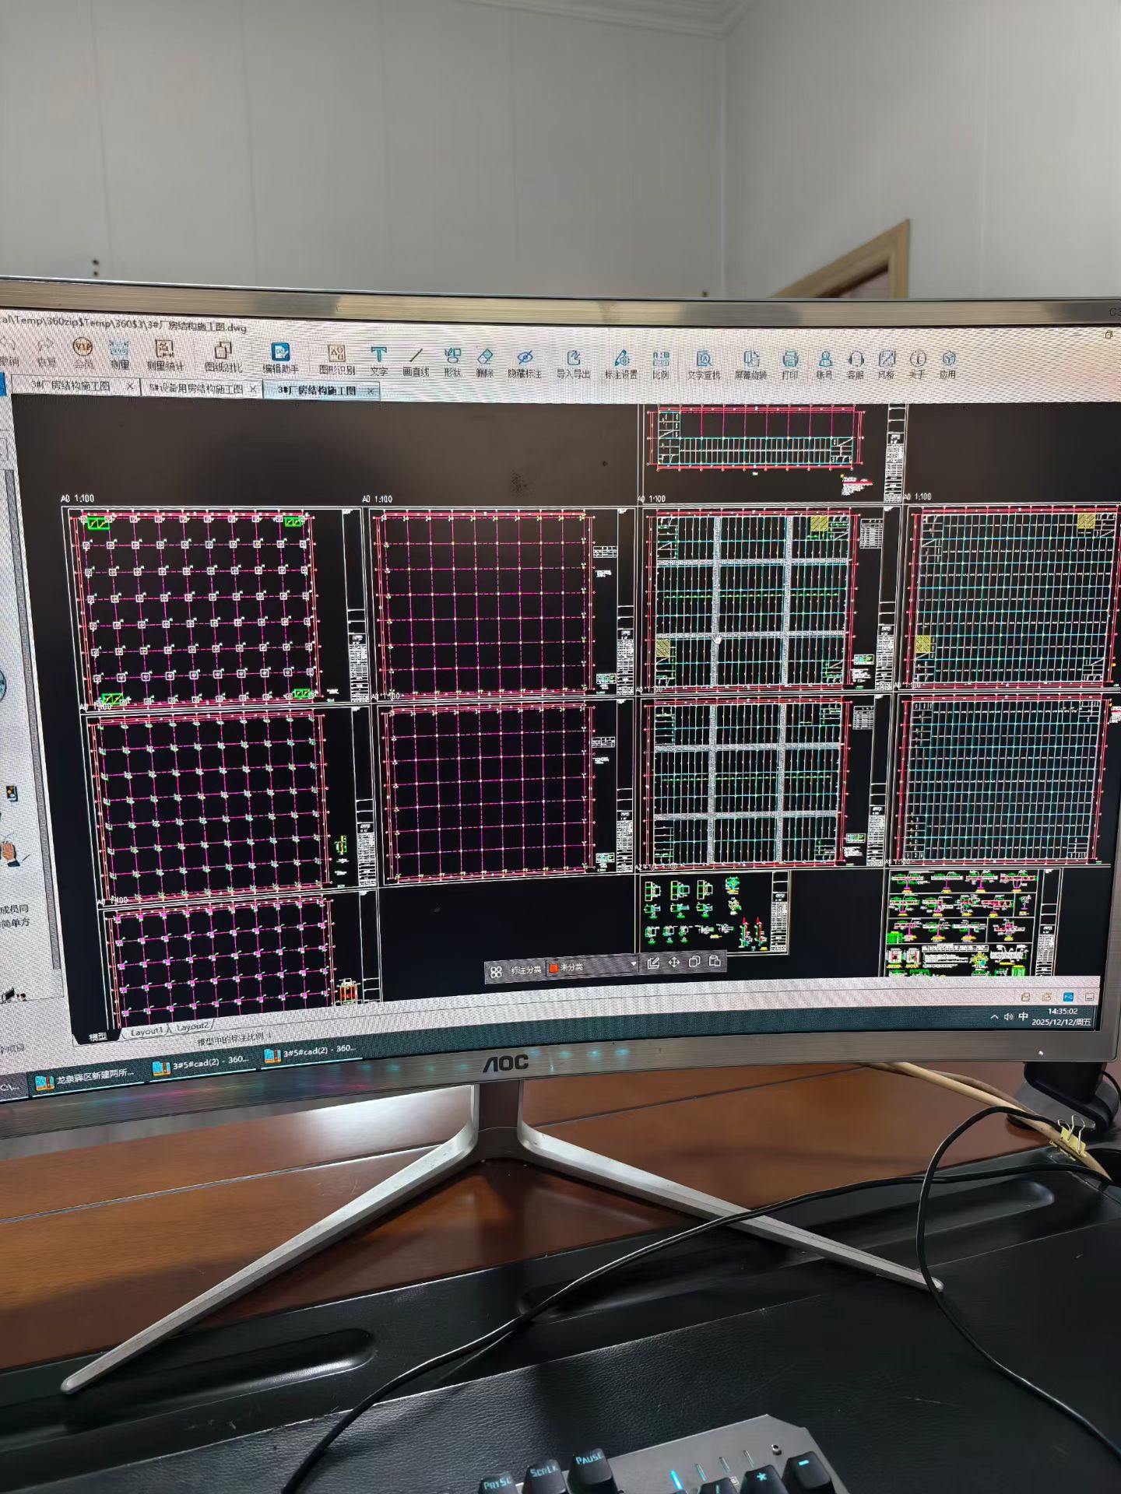The image size is (1121, 1494).
Task: Open the 龙泉驿区新建两所 taskbar window
Action: [86, 1078]
